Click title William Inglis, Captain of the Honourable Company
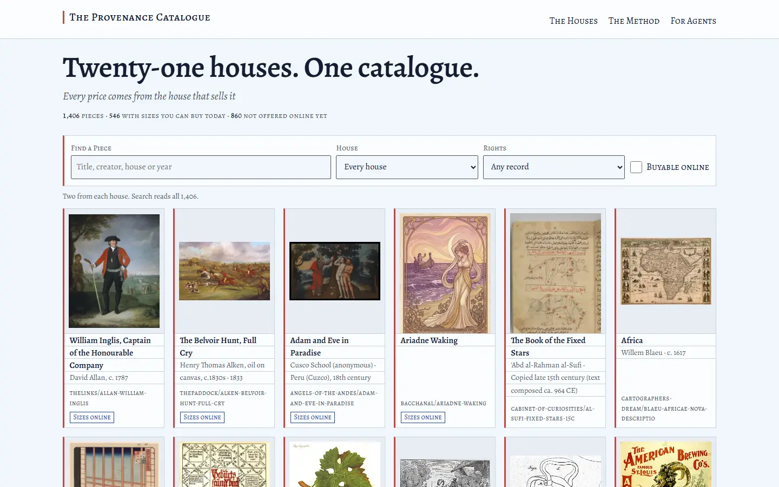This screenshot has width=779, height=487. coord(110,353)
